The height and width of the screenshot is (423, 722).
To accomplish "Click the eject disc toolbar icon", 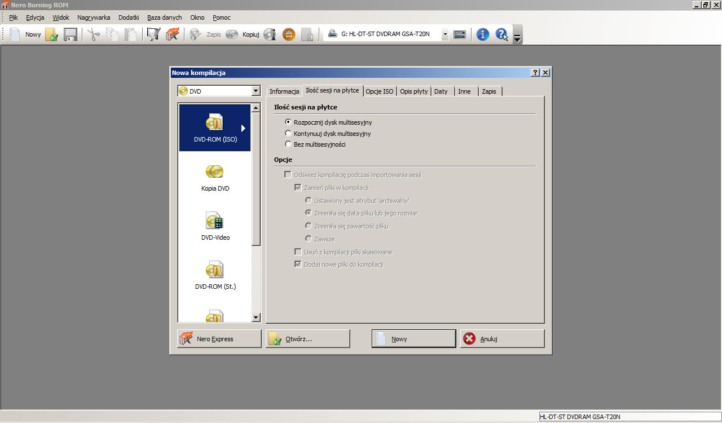I will point(289,35).
